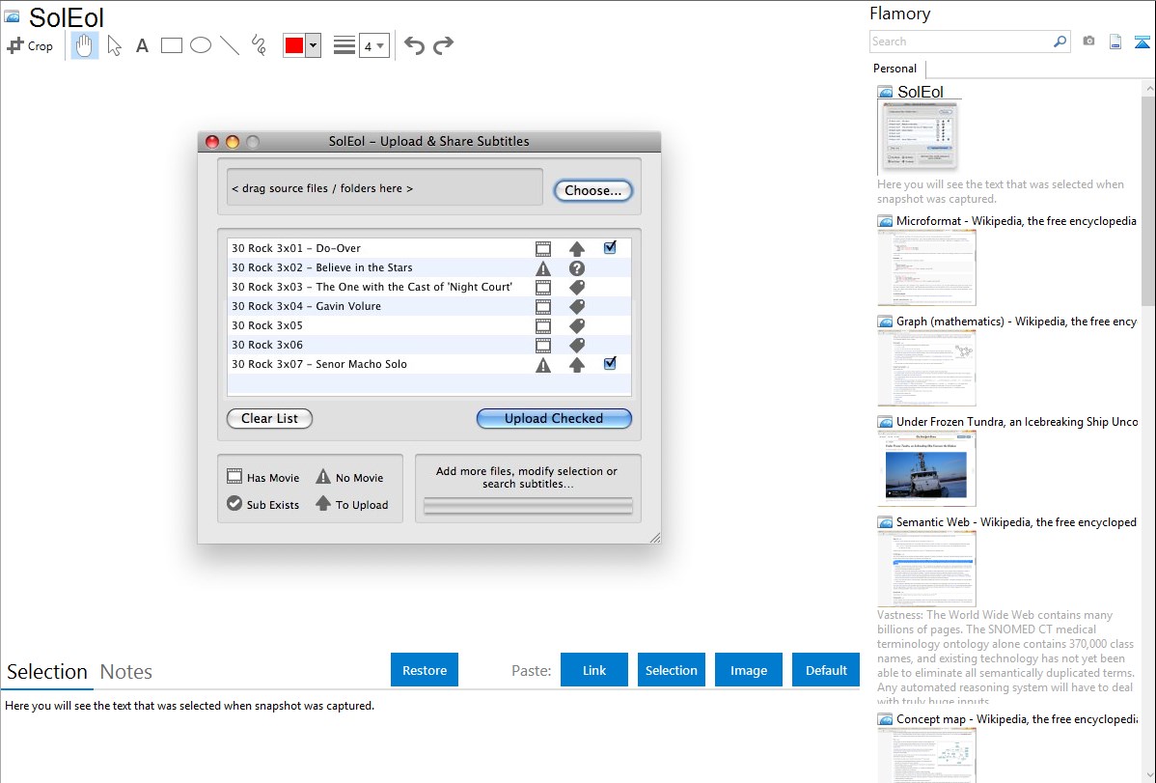
Task: Click the paste Default button
Action: (x=826, y=670)
